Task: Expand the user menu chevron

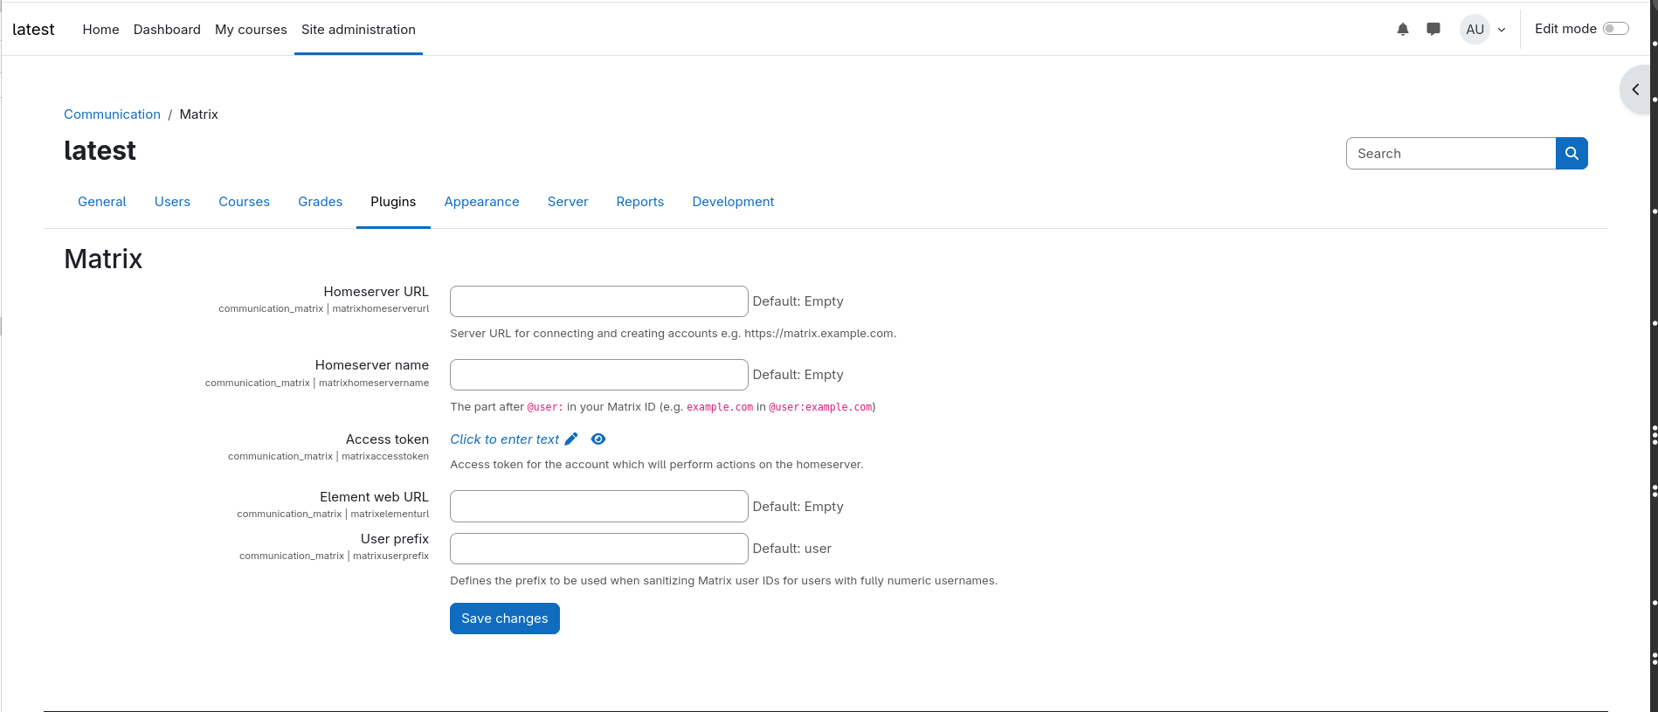Action: [1502, 30]
